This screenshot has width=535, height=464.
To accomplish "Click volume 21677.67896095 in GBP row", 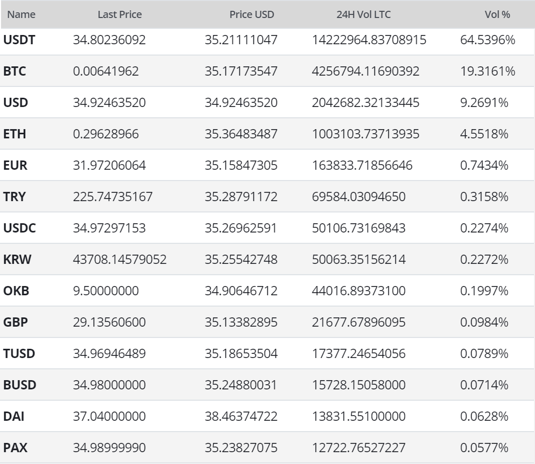I will (x=359, y=322).
